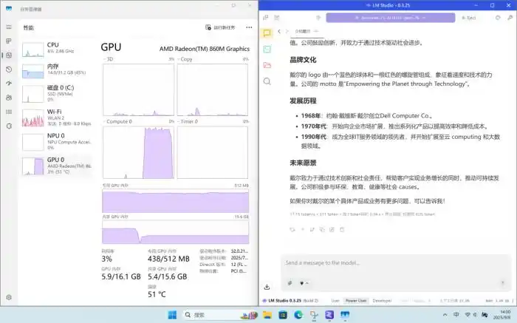
Task: Regenerate the assistant response icon
Action: click(292, 230)
